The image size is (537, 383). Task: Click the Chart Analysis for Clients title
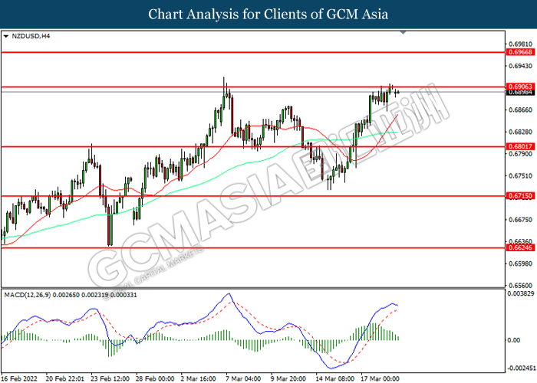[268, 14]
